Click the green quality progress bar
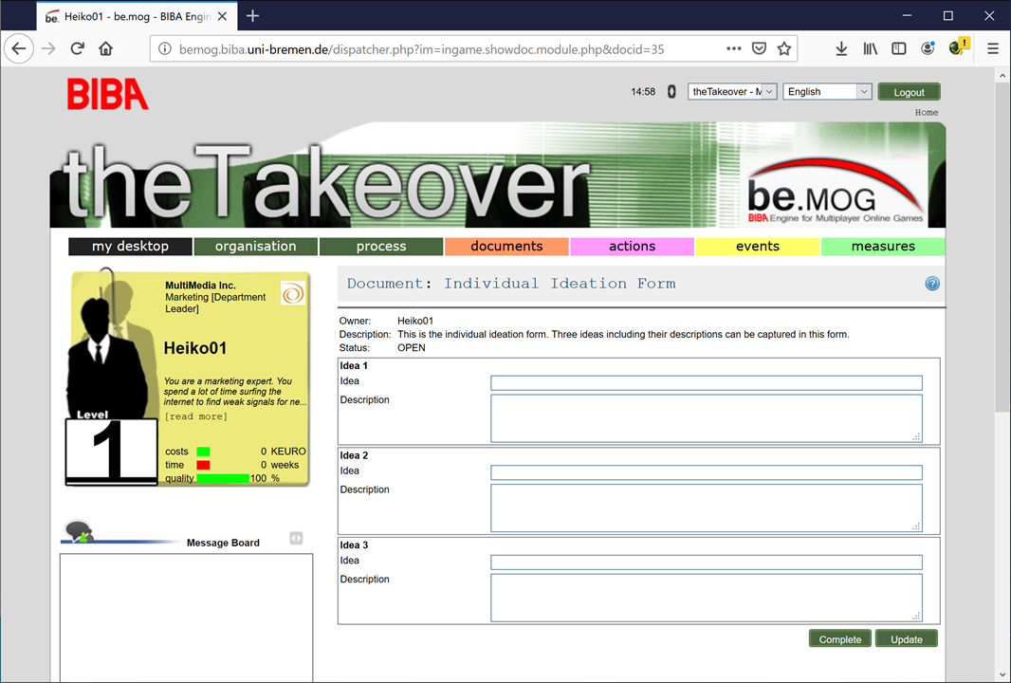The image size is (1011, 683). (223, 478)
